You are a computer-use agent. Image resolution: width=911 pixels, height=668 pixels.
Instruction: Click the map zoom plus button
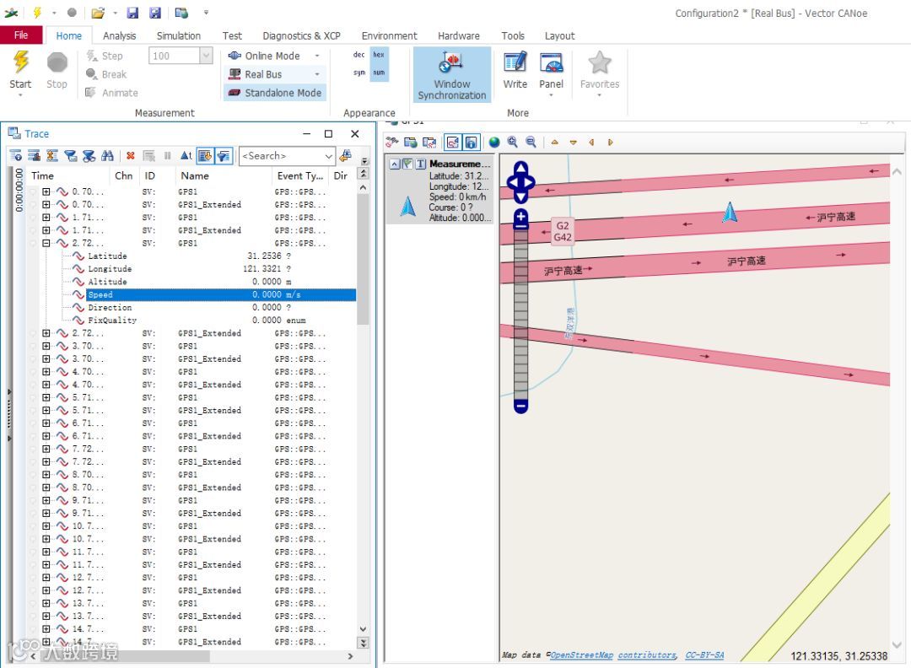pos(521,218)
